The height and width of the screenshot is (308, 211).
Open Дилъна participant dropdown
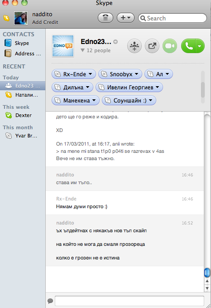87,87
